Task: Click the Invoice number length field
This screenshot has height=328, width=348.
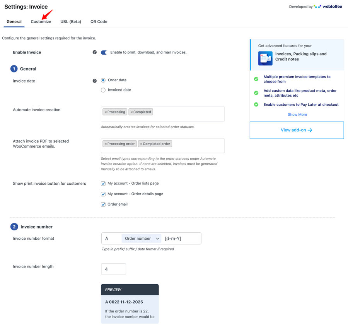Action: pos(113,269)
